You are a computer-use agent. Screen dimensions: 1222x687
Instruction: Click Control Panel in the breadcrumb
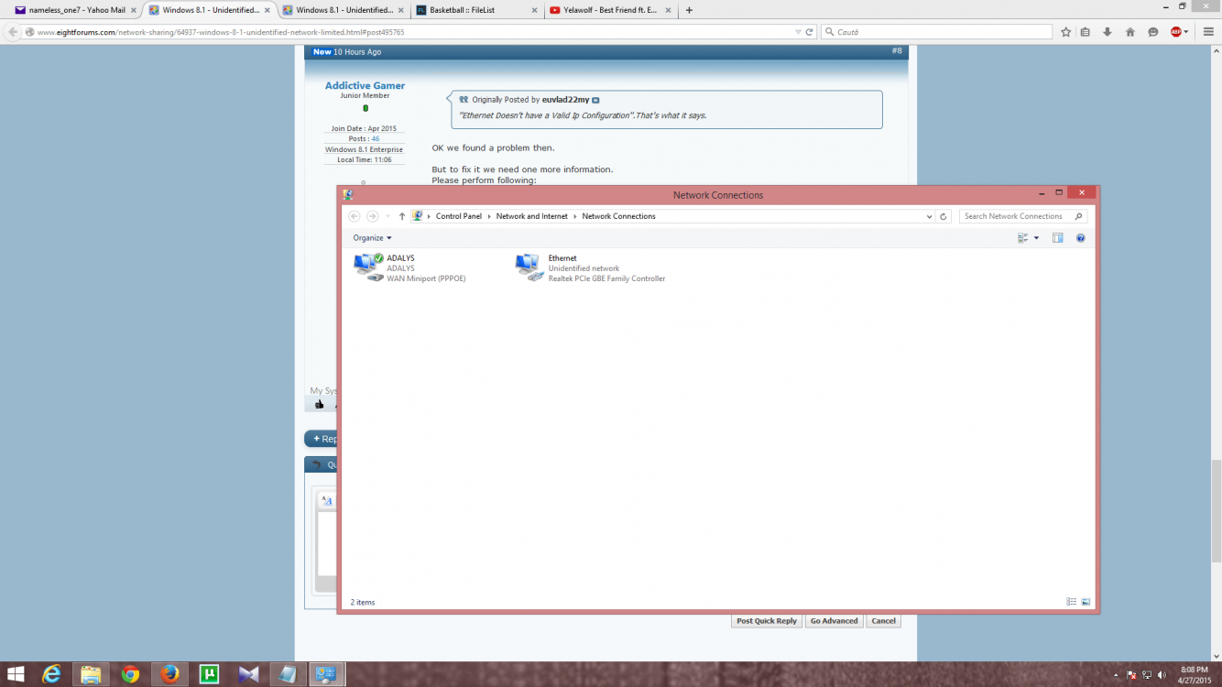459,216
